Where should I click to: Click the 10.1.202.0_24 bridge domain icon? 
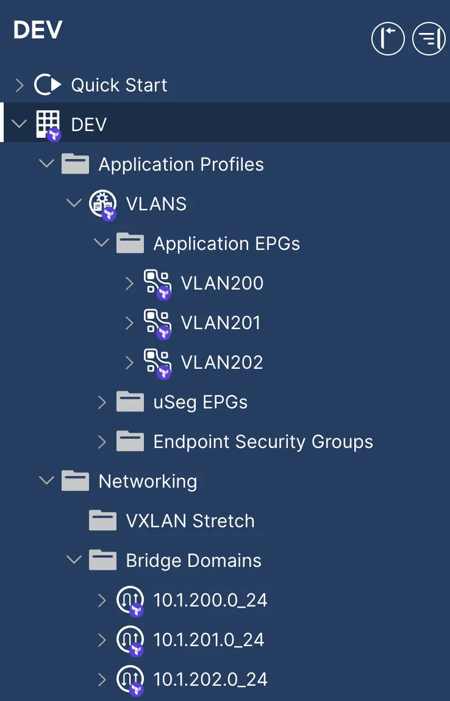point(129,679)
